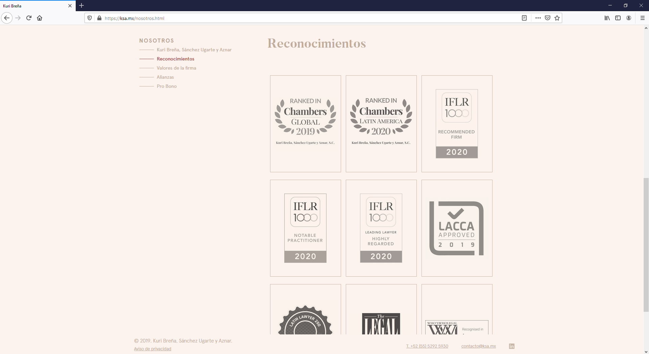
Task: Select IFLR1000 Recommended Firm 2020 badge
Action: (x=457, y=124)
